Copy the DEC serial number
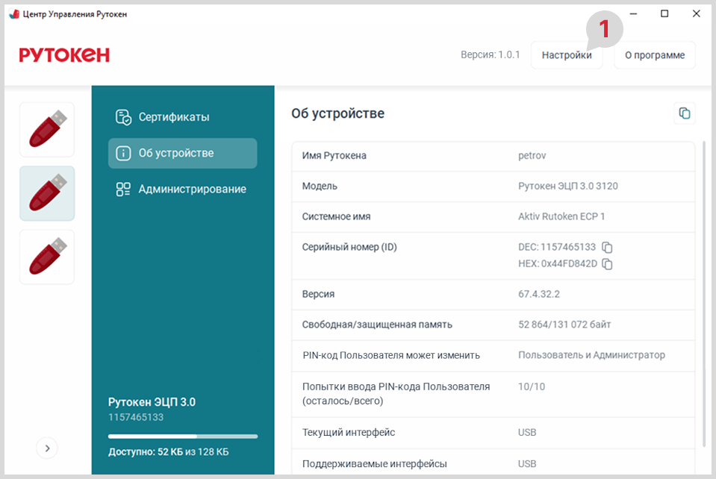The width and height of the screenshot is (716, 479). (607, 247)
